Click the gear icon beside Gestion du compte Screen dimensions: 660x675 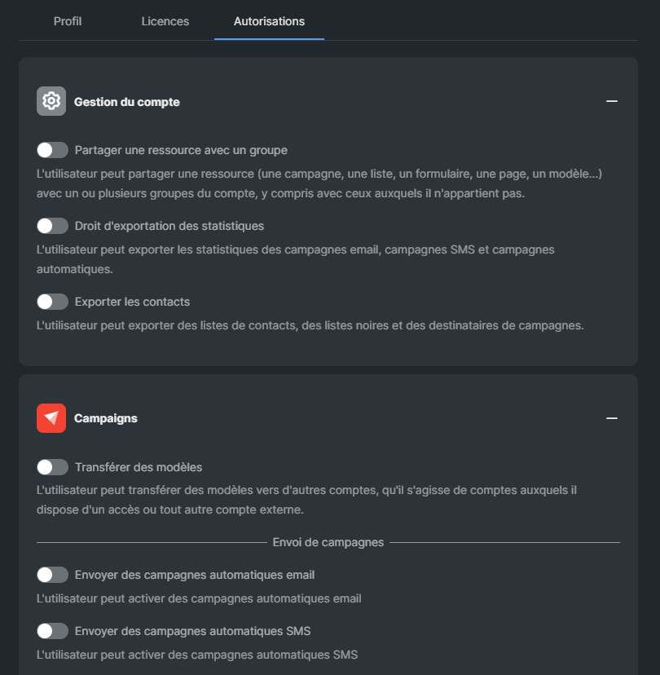(x=51, y=100)
